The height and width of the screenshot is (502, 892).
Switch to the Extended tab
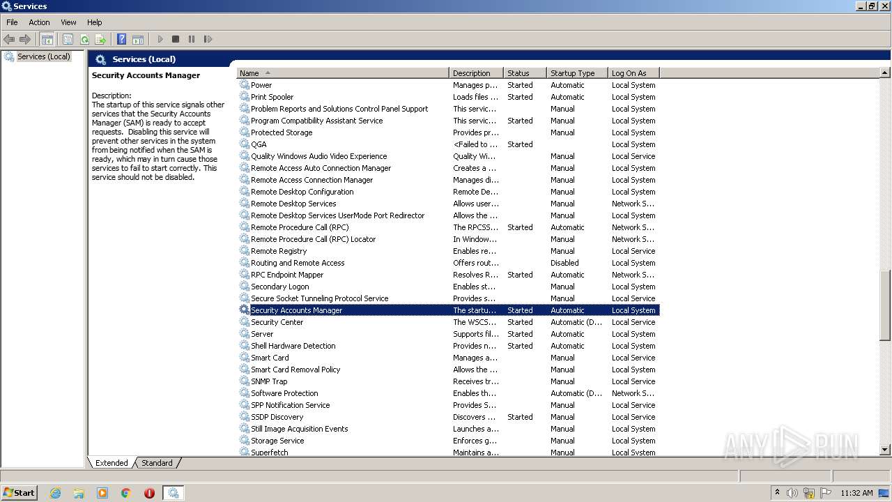111,463
